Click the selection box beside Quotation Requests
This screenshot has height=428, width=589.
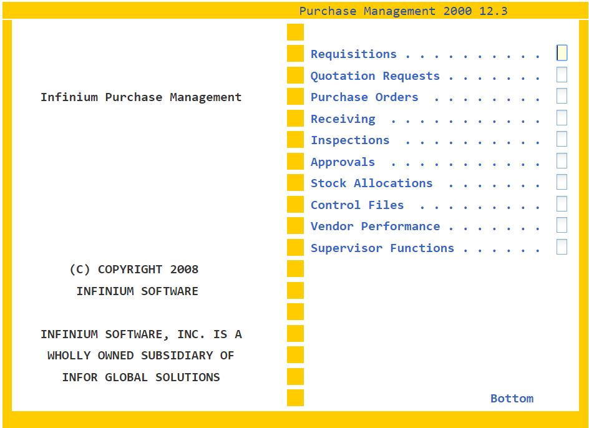(562, 74)
